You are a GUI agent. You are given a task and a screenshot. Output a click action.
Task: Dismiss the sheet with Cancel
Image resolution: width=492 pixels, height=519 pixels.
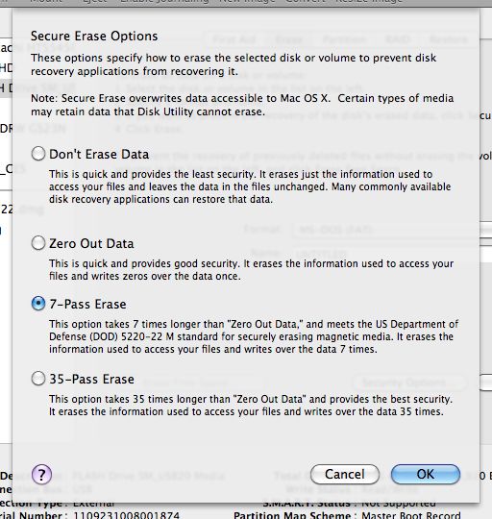coord(345,474)
